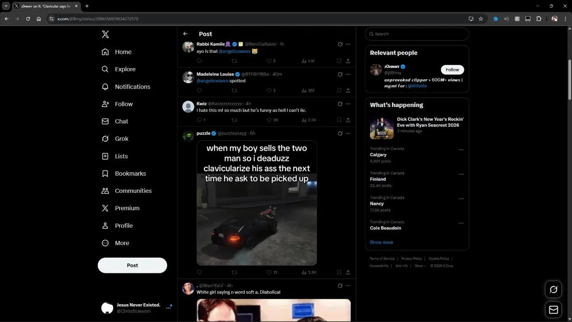This screenshot has width=572, height=322.
Task: Like Kwiz's reply
Action: pos(269,120)
